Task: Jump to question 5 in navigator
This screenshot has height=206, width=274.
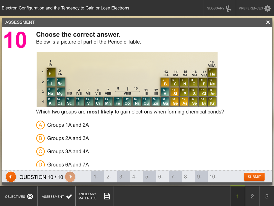Action: click(x=149, y=177)
